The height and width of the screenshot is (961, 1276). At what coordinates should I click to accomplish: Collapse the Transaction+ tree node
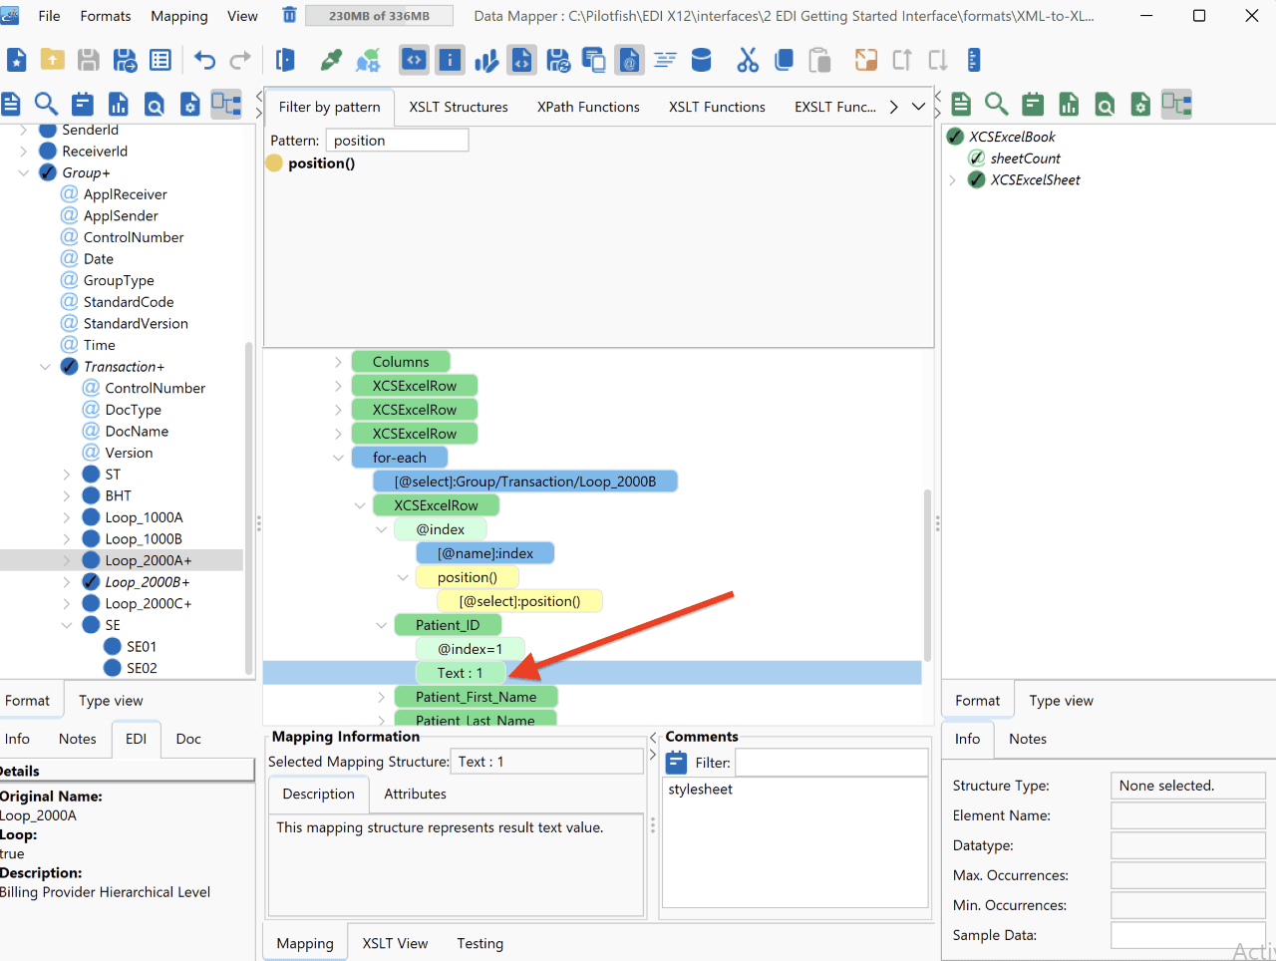click(45, 367)
